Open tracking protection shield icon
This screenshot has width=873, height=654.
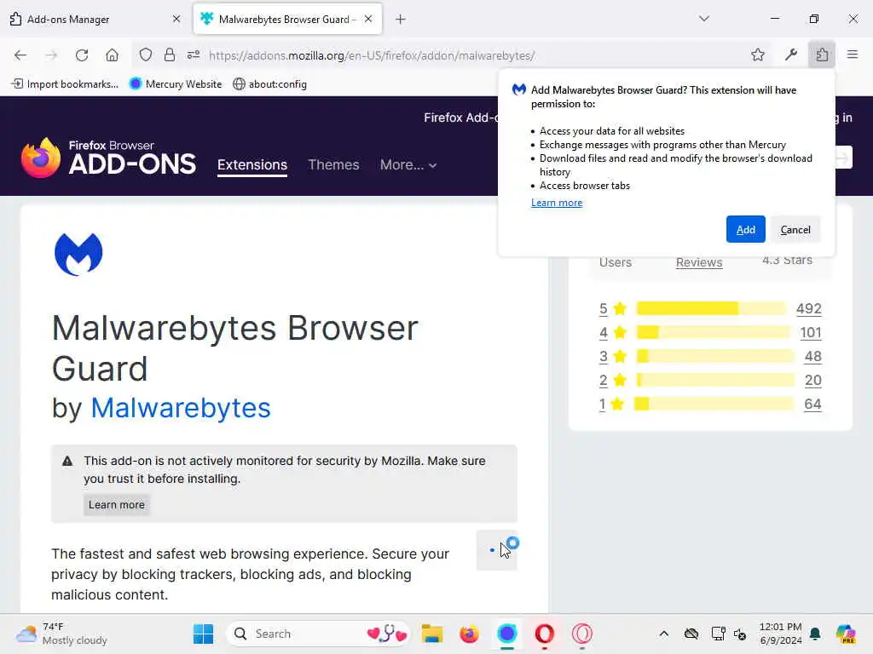click(145, 54)
